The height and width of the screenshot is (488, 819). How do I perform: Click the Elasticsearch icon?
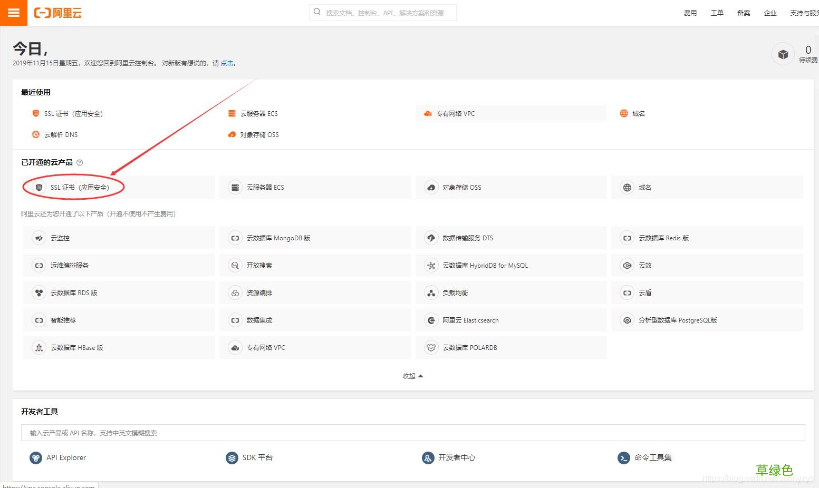click(431, 320)
